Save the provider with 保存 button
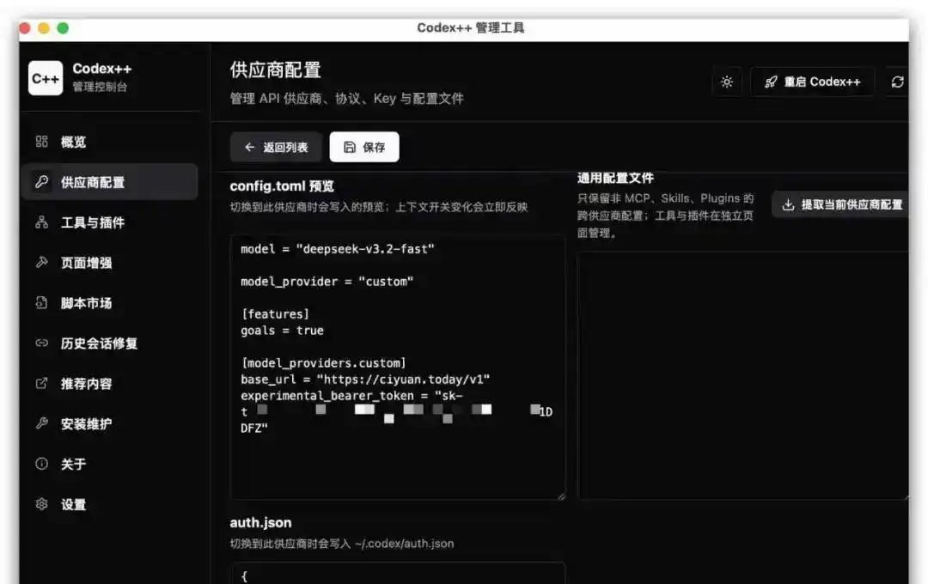Image resolution: width=928 pixels, height=584 pixels. [x=364, y=147]
